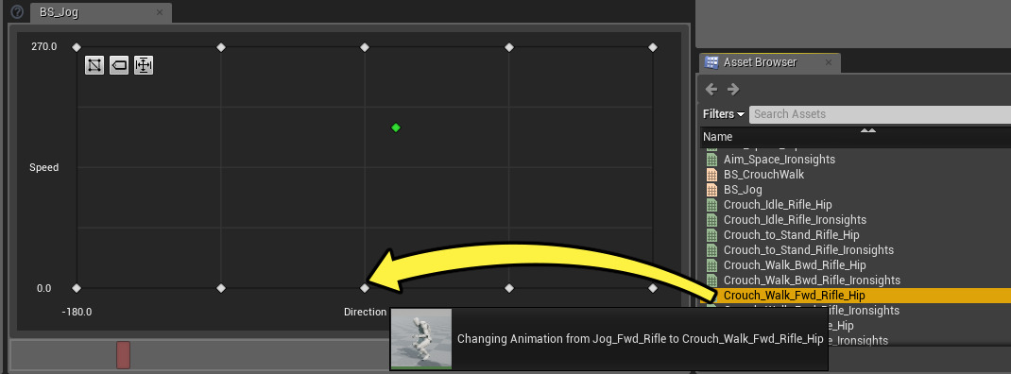The image size is (1011, 374).
Task: Select Crouch_to_Stand_Rifle_Hip asset
Action: point(791,235)
